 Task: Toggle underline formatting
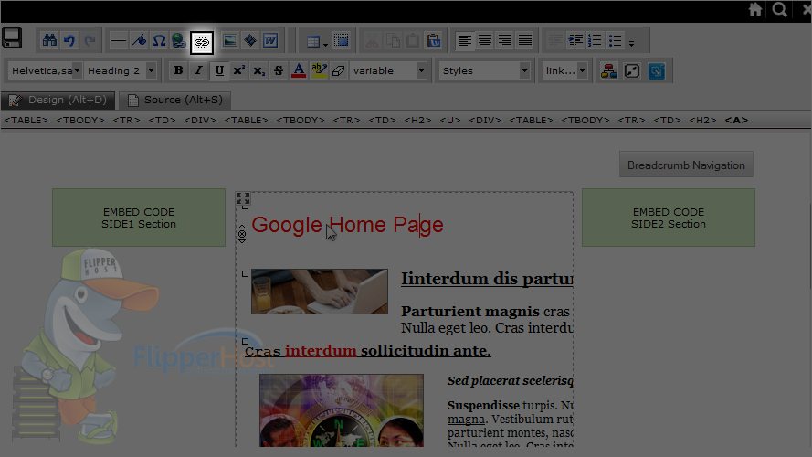(219, 70)
